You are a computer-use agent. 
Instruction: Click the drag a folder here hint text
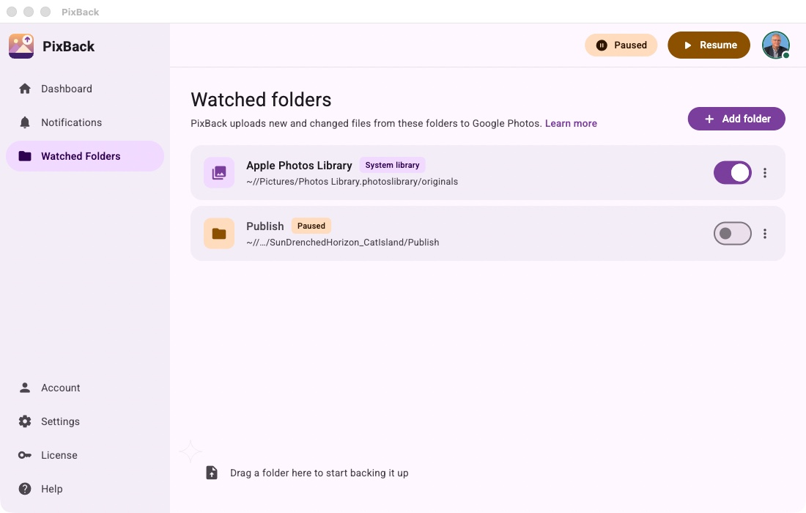[x=319, y=473]
